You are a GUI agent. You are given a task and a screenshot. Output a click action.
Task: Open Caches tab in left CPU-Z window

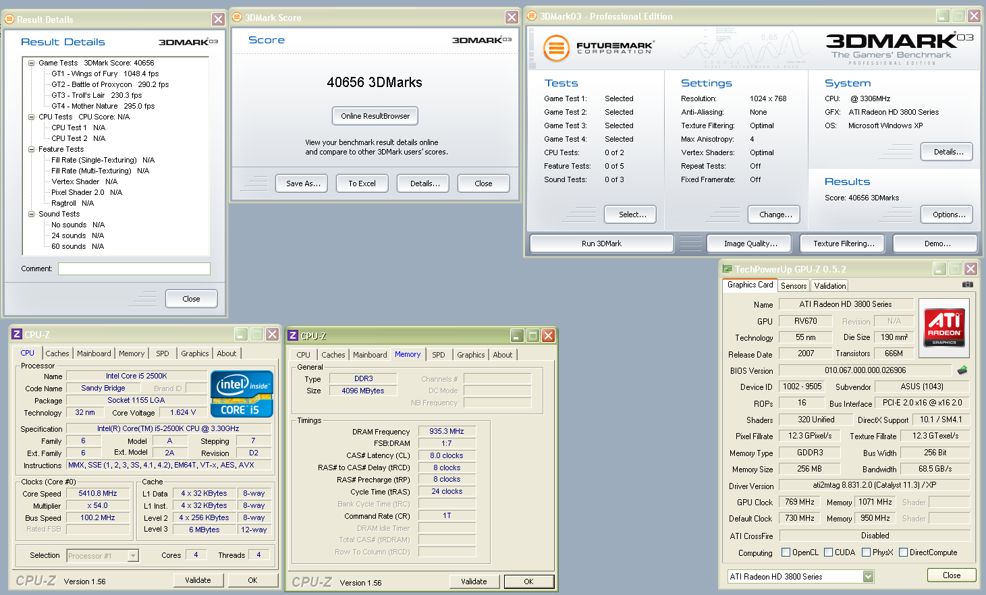pyautogui.click(x=57, y=353)
